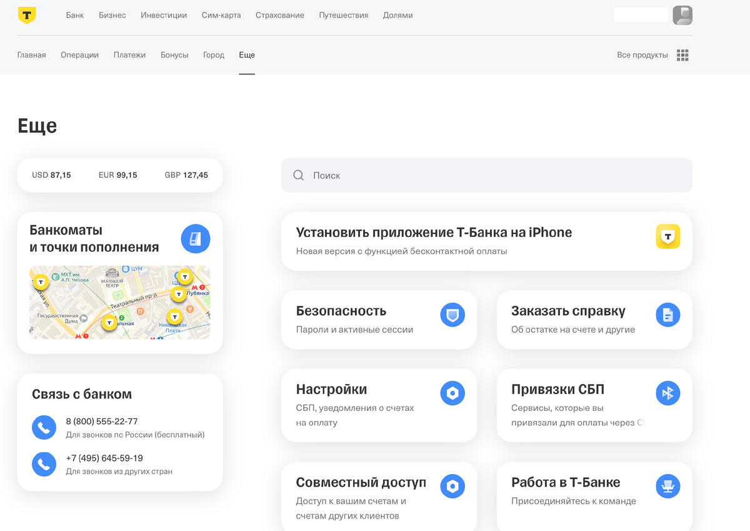Switch to the Бонусы tab
The width and height of the screenshot is (750, 531).
(x=174, y=55)
